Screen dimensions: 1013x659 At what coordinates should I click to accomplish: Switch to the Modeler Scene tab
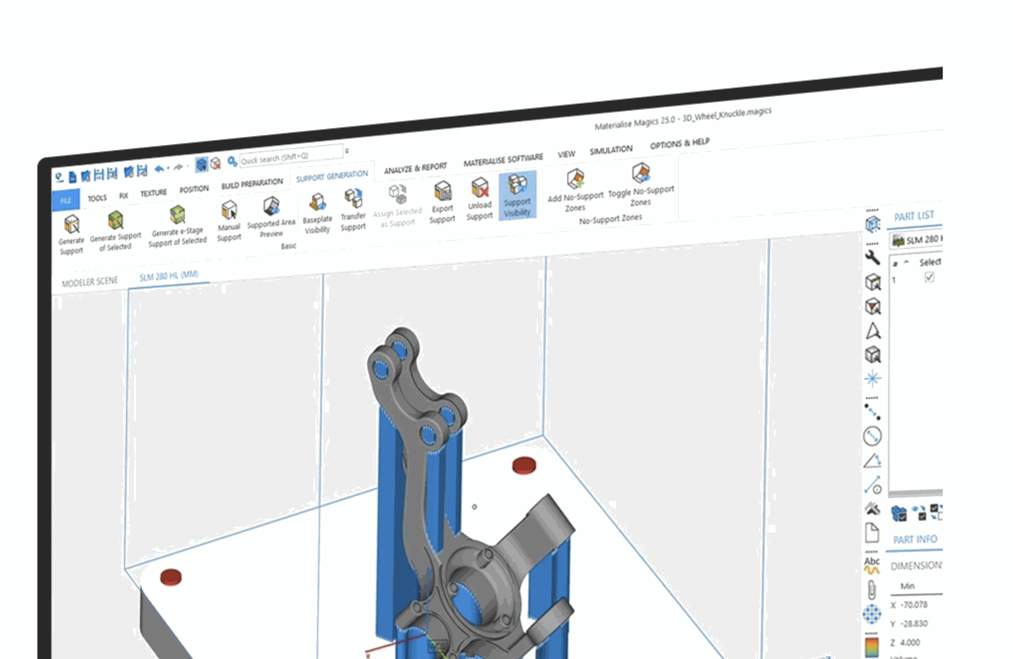(x=90, y=282)
